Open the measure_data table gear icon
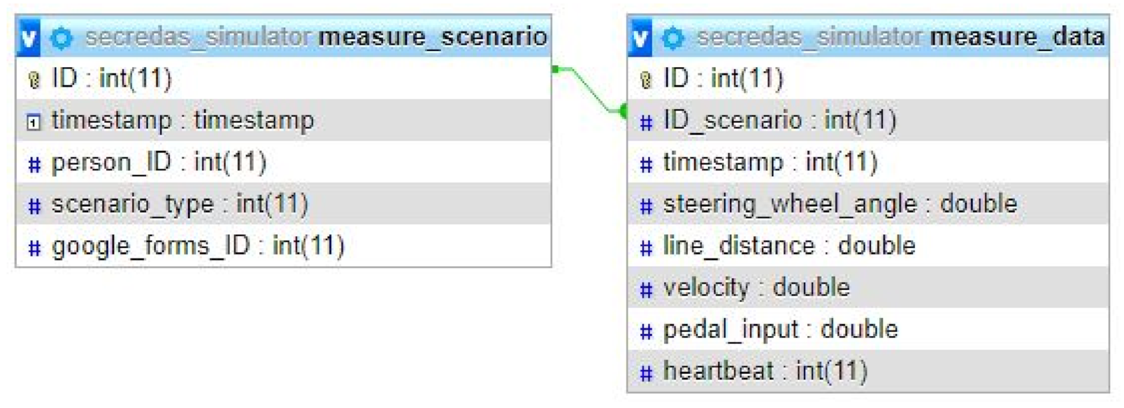This screenshot has height=408, width=1124. tap(673, 38)
